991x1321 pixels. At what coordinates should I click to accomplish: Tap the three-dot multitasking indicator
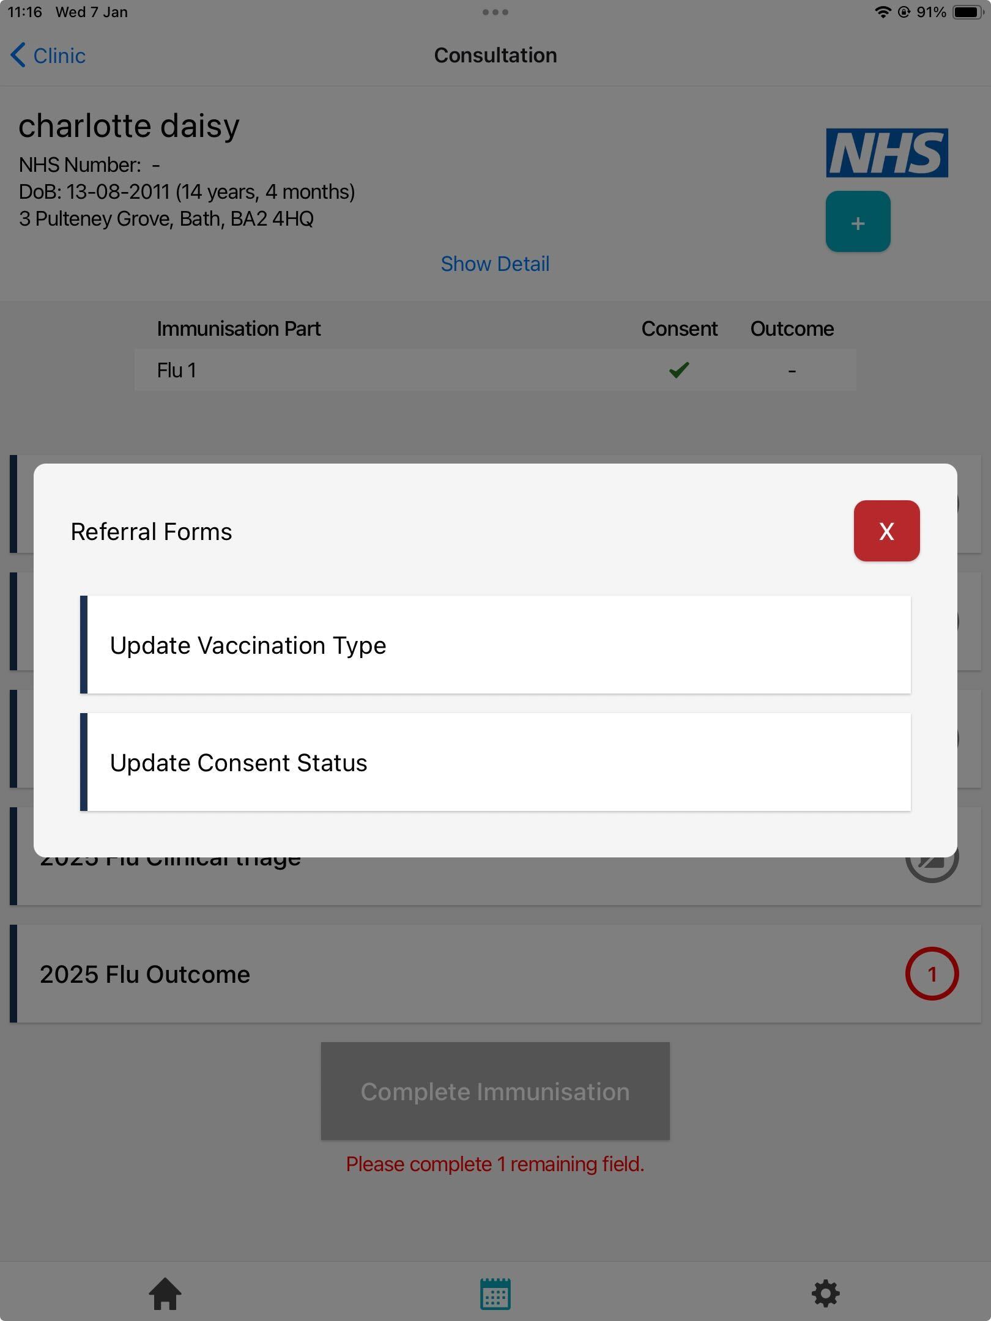click(x=495, y=12)
